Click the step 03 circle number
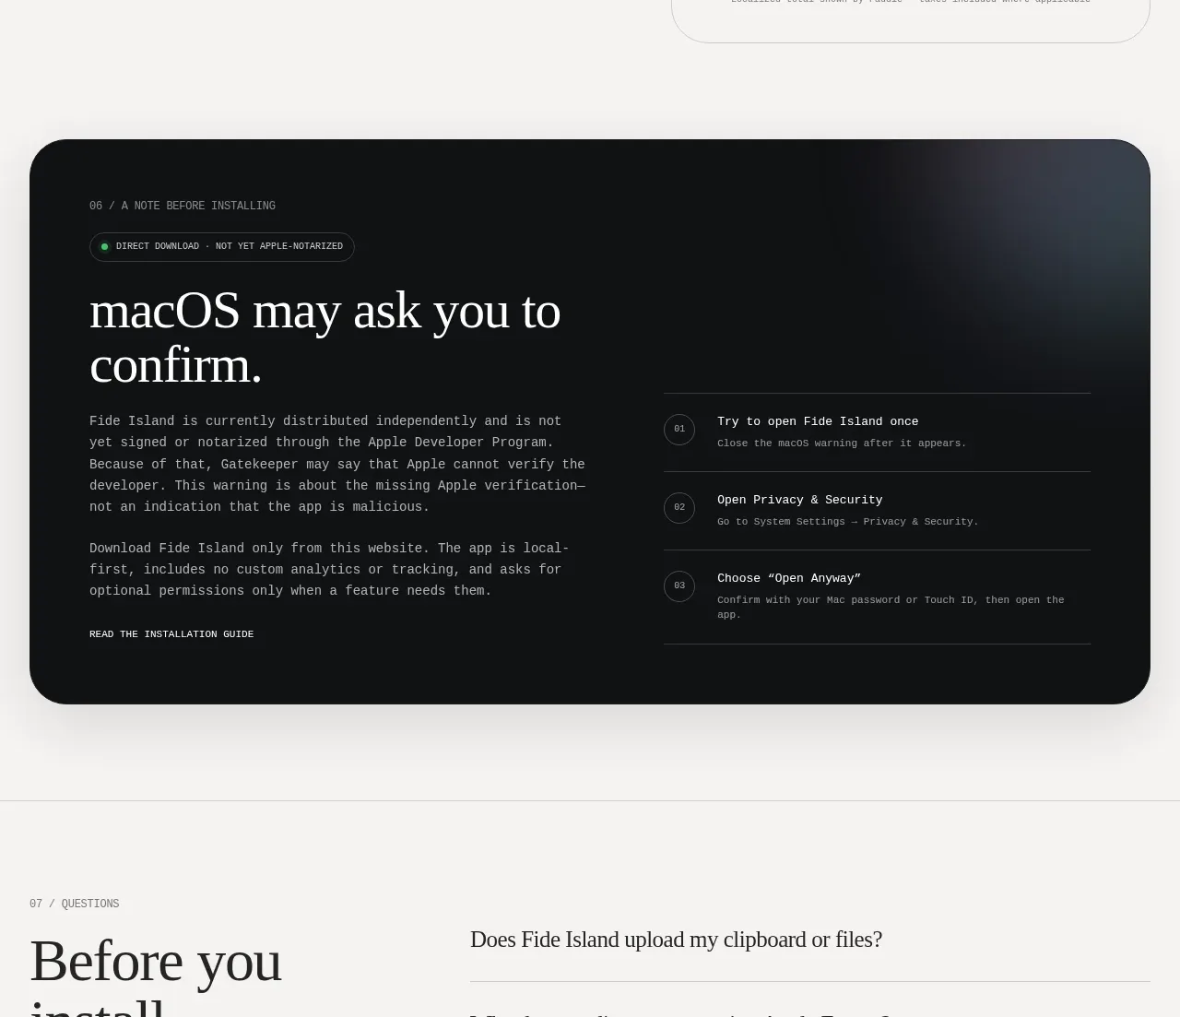 click(679, 586)
